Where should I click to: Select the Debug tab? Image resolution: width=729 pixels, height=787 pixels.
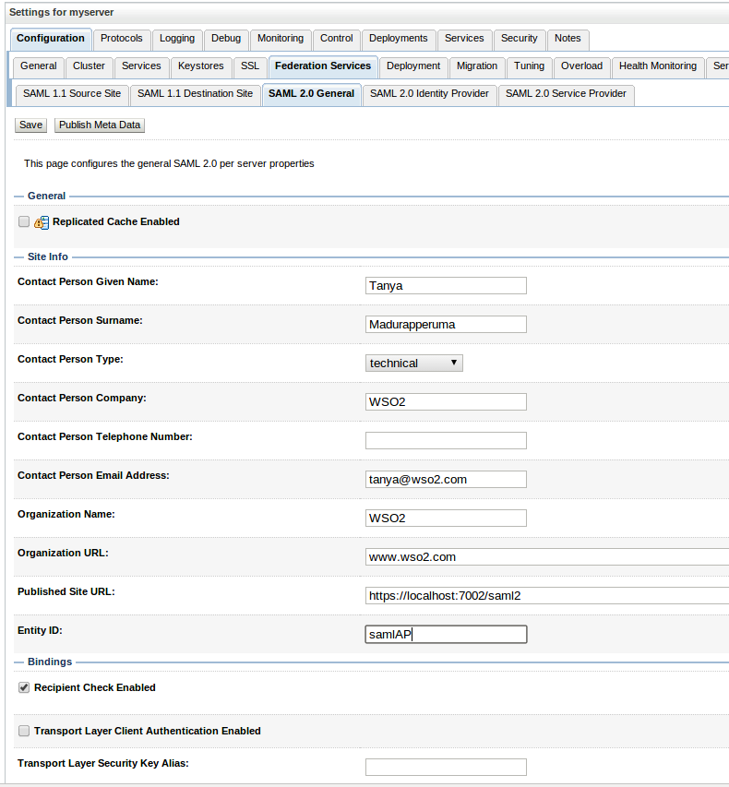pos(226,39)
